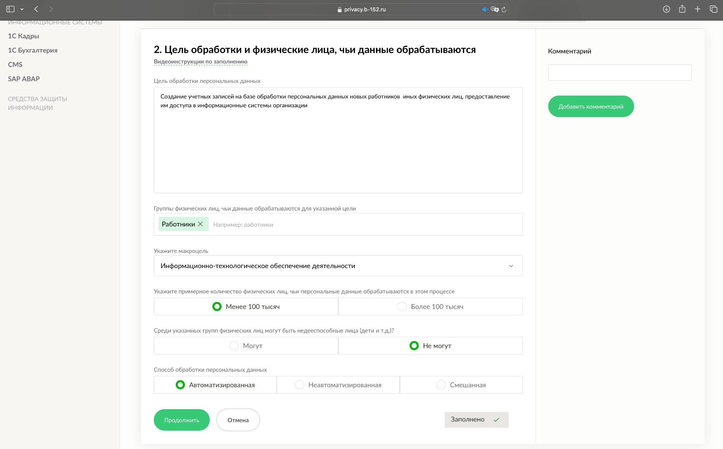
Task: Open 1С Бухгалтерия in sidebar
Action: point(33,50)
